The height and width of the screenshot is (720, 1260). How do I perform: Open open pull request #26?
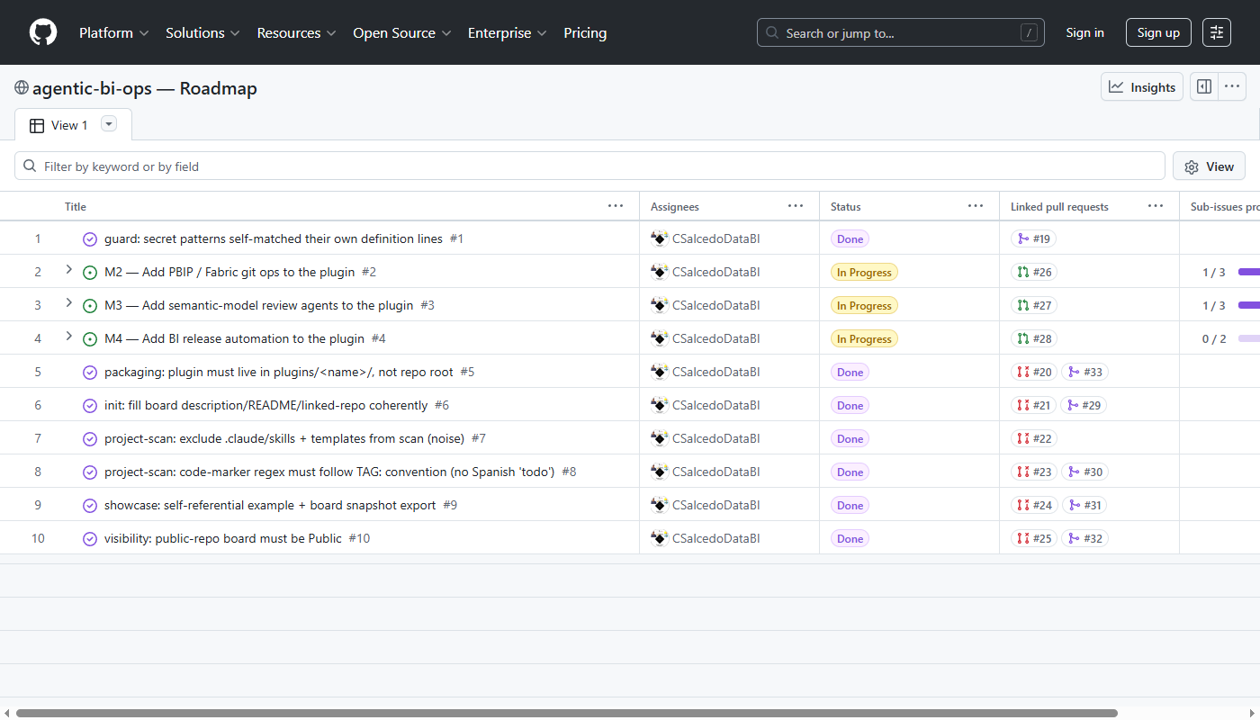(x=1034, y=272)
